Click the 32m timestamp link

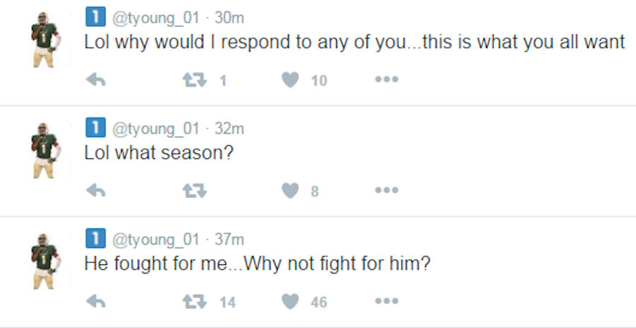pyautogui.click(x=230, y=129)
